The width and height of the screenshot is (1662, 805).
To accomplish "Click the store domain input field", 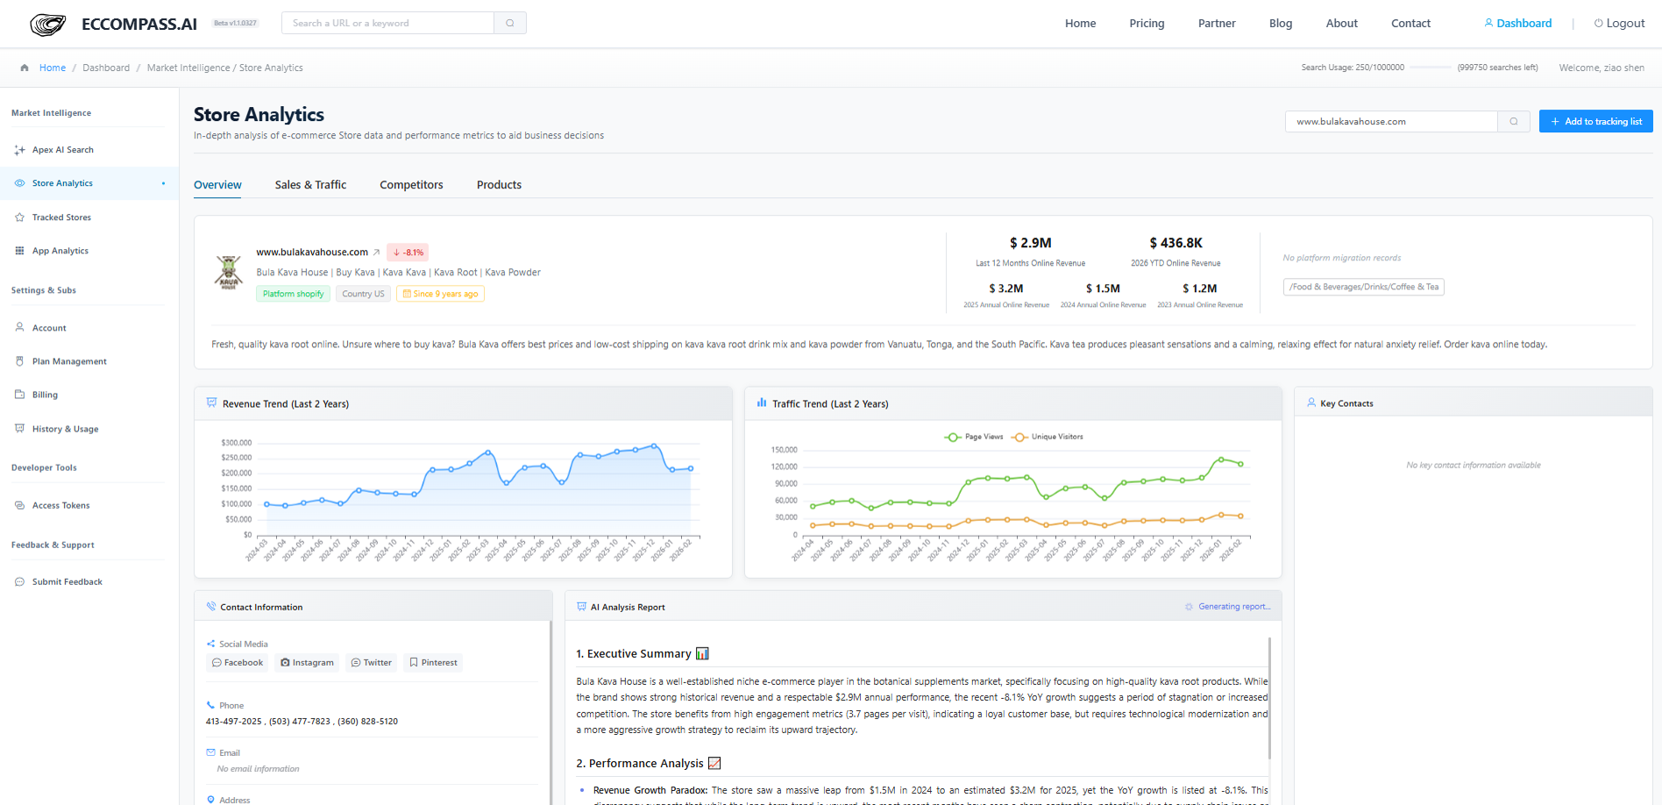I will 1391,122.
